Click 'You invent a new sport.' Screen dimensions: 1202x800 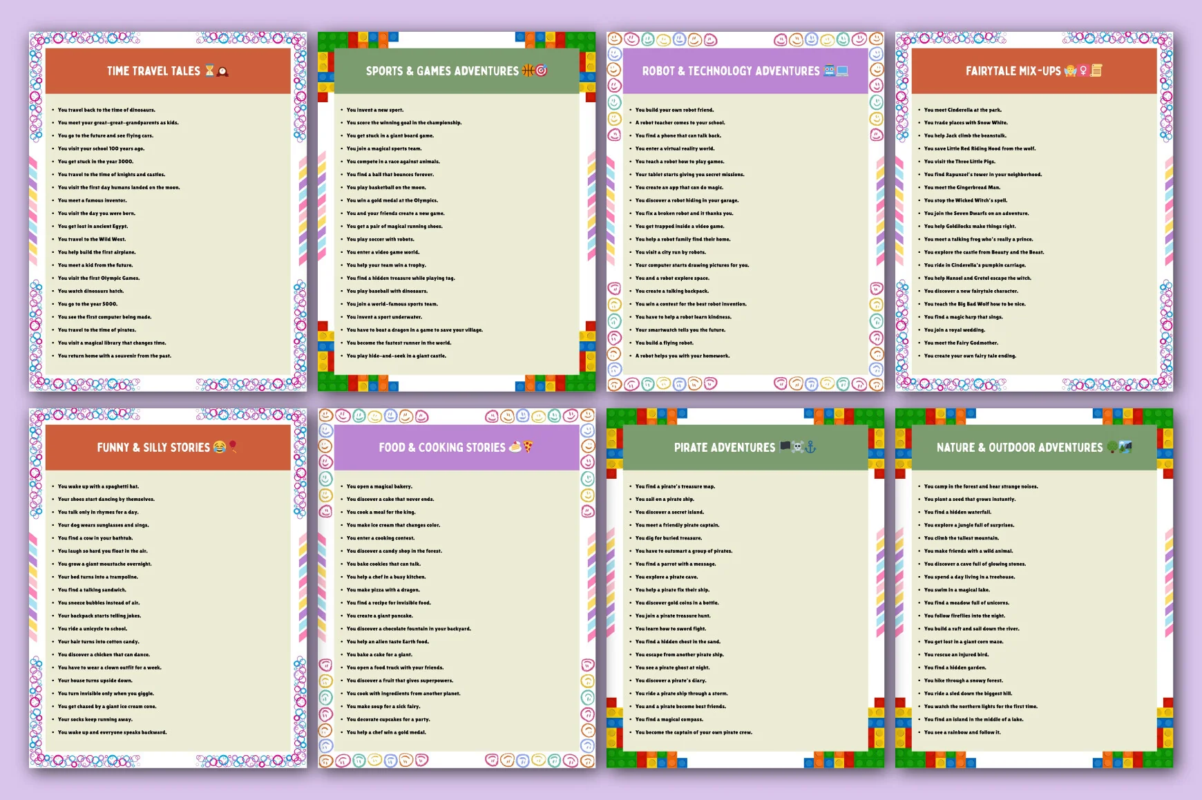coord(374,110)
